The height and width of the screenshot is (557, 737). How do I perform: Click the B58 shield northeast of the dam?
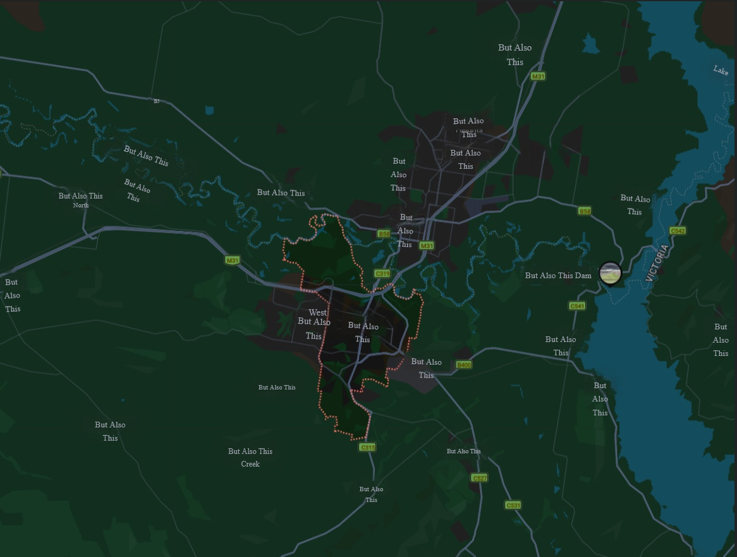pyautogui.click(x=585, y=211)
